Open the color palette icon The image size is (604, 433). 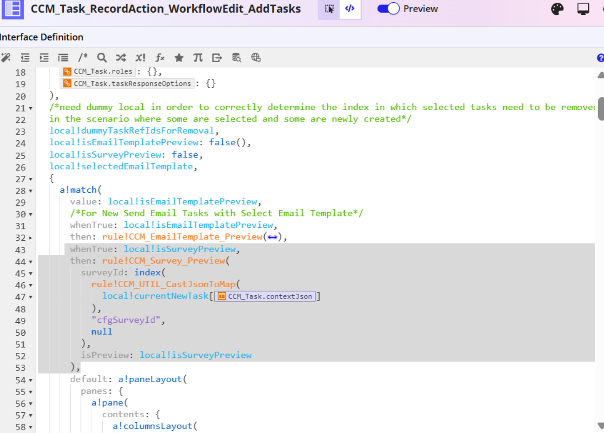[x=557, y=9]
